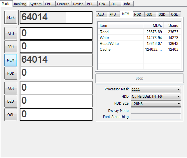
Task: Click the 23673.89 MB/s value
Action: pyautogui.click(x=154, y=32)
